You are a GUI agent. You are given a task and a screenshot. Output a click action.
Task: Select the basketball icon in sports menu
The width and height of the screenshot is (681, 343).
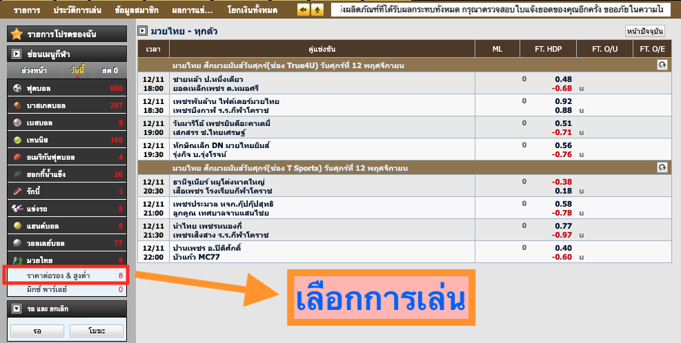(18, 105)
